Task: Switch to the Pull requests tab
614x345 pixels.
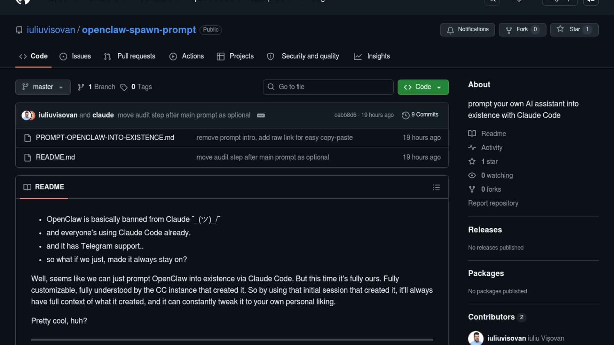Action: [130, 56]
